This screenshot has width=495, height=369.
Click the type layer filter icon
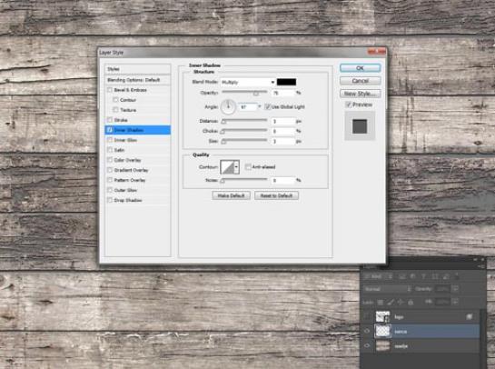[423, 276]
